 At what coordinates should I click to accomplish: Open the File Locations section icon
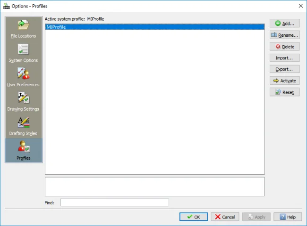(23, 25)
